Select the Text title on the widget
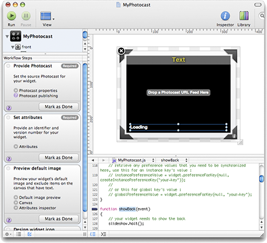 (x=178, y=60)
